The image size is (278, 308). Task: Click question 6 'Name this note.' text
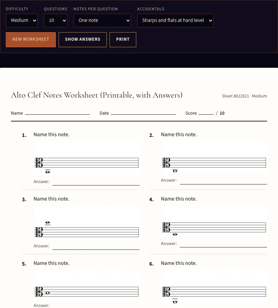[179, 263]
